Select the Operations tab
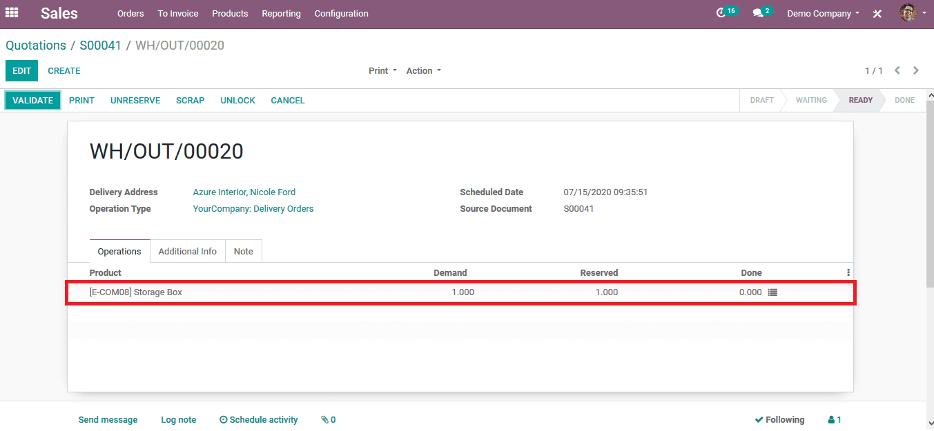Viewport: 934px width, 431px height. pos(119,251)
